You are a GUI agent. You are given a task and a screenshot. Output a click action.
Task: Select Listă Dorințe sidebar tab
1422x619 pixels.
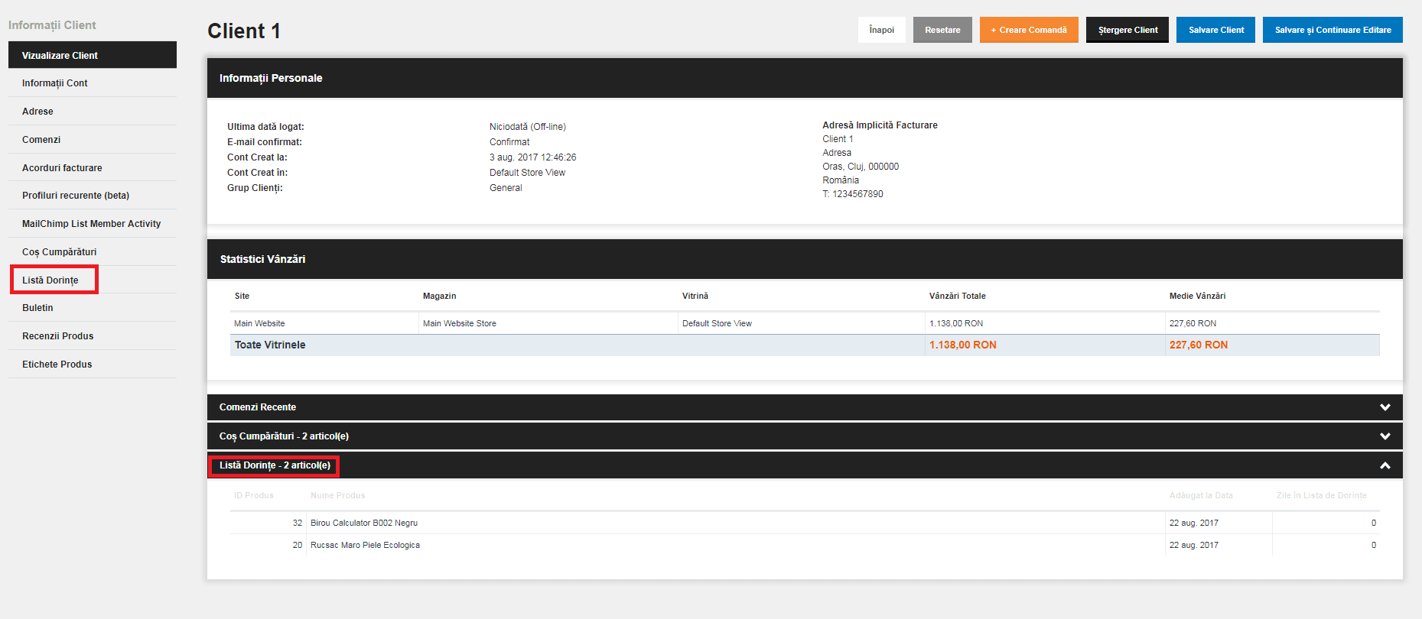(93, 280)
